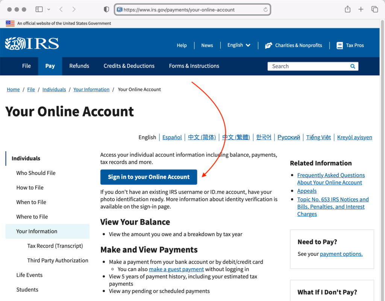The width and height of the screenshot is (385, 301).
Task: Click the File breadcrumb link
Action: (x=31, y=89)
